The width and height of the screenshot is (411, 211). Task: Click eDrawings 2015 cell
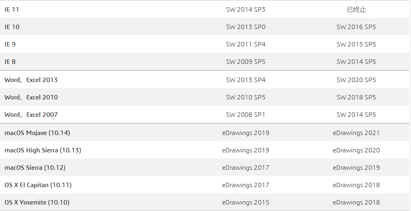(x=246, y=203)
